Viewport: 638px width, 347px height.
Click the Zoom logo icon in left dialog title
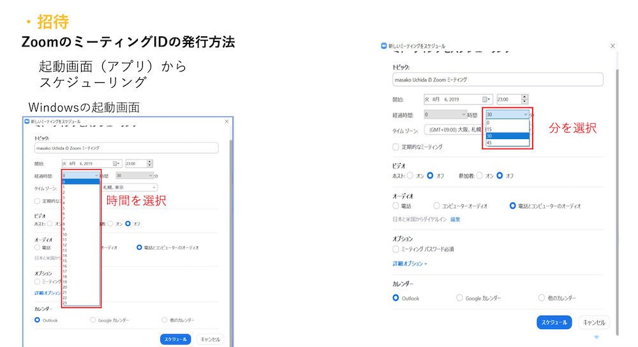click(27, 121)
